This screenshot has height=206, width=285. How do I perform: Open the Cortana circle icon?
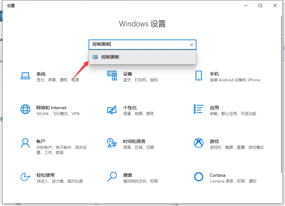click(x=199, y=177)
